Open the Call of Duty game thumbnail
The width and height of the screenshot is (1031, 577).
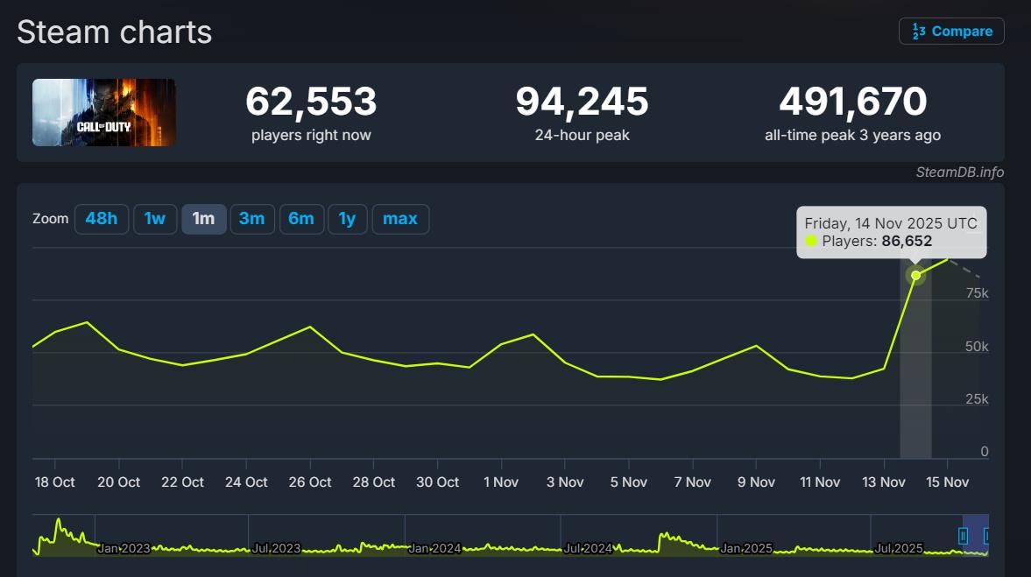tap(104, 112)
